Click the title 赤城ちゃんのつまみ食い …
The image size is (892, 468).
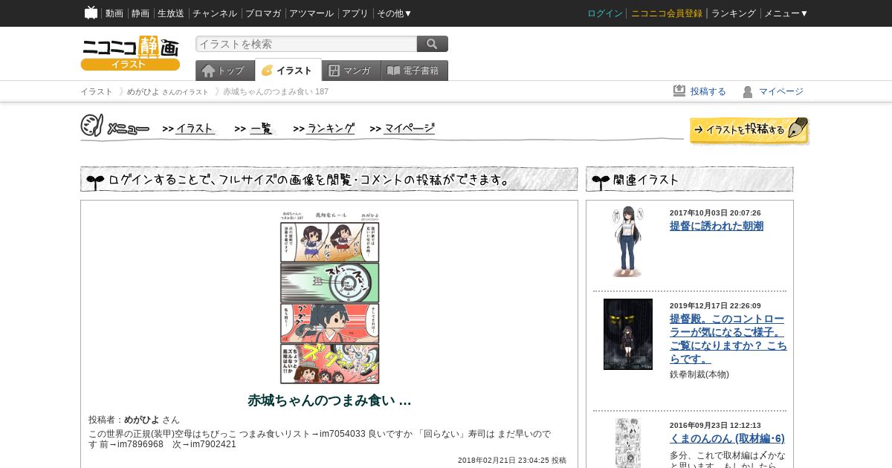coord(329,400)
